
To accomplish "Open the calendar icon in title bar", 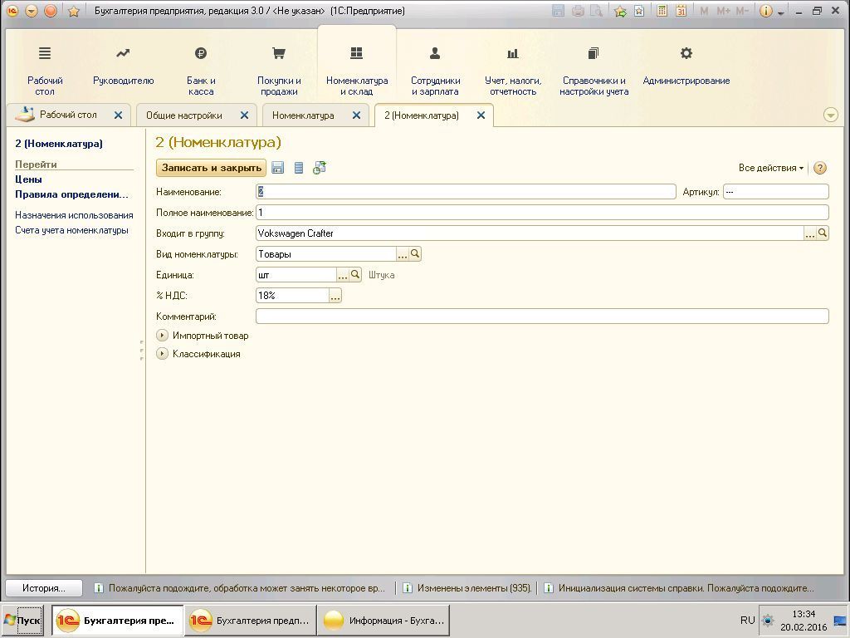I will pyautogui.click(x=681, y=11).
